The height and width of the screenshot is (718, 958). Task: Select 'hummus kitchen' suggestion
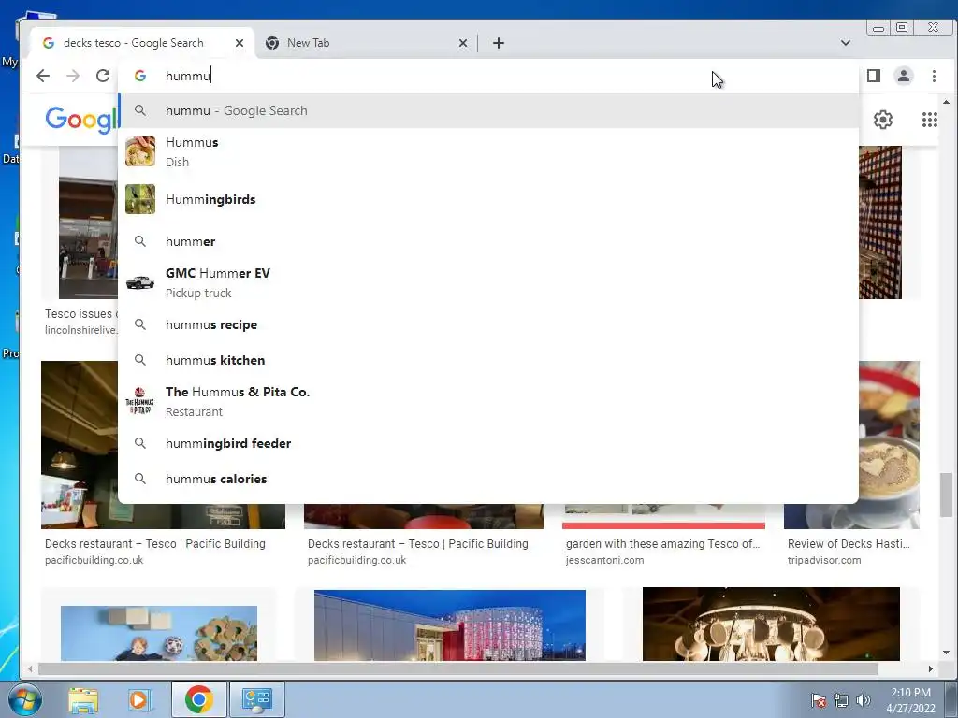(x=488, y=360)
